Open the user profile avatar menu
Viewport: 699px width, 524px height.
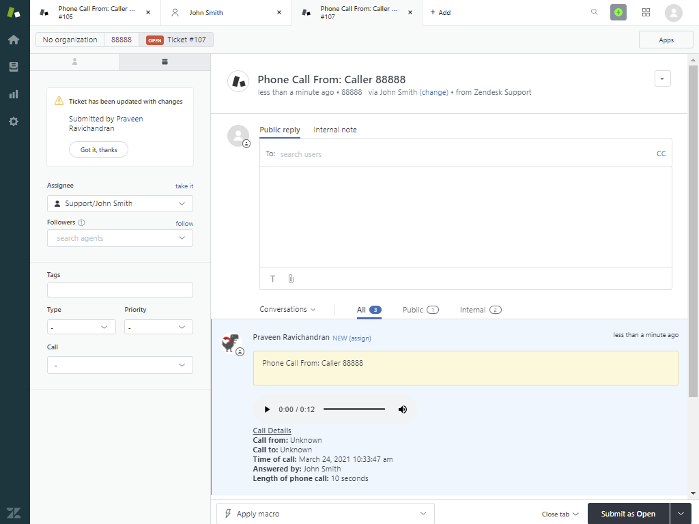[674, 12]
